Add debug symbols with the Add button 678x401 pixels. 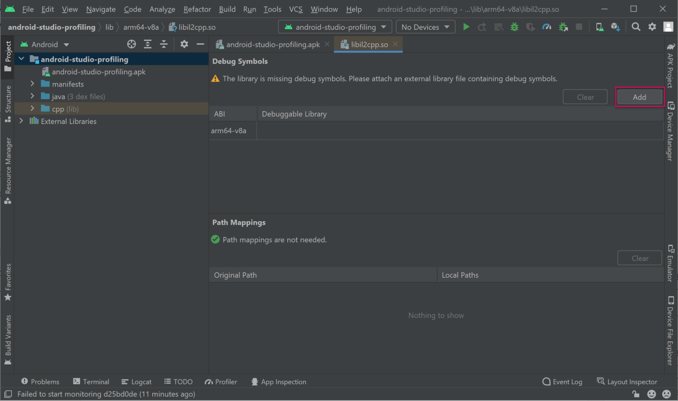[639, 97]
